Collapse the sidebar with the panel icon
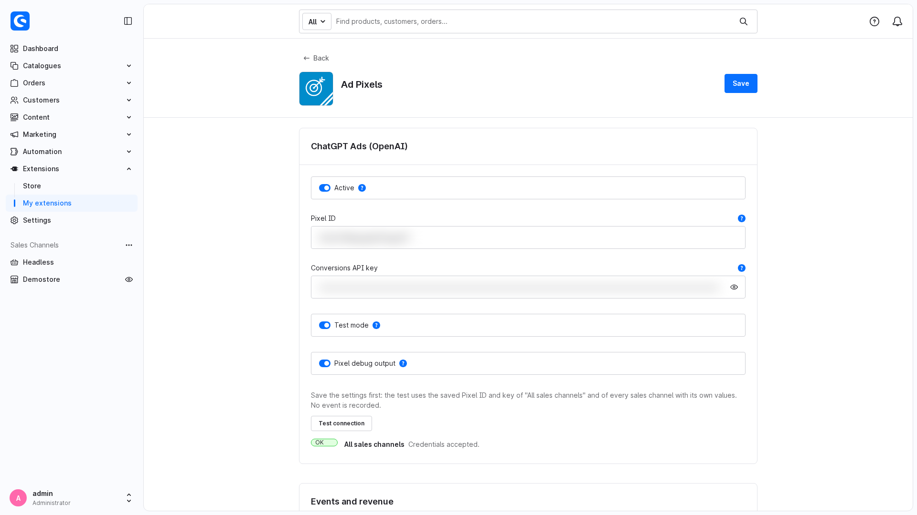This screenshot has height=515, width=917. (128, 21)
